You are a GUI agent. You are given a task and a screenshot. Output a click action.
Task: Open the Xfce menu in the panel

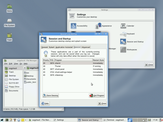click(2, 120)
